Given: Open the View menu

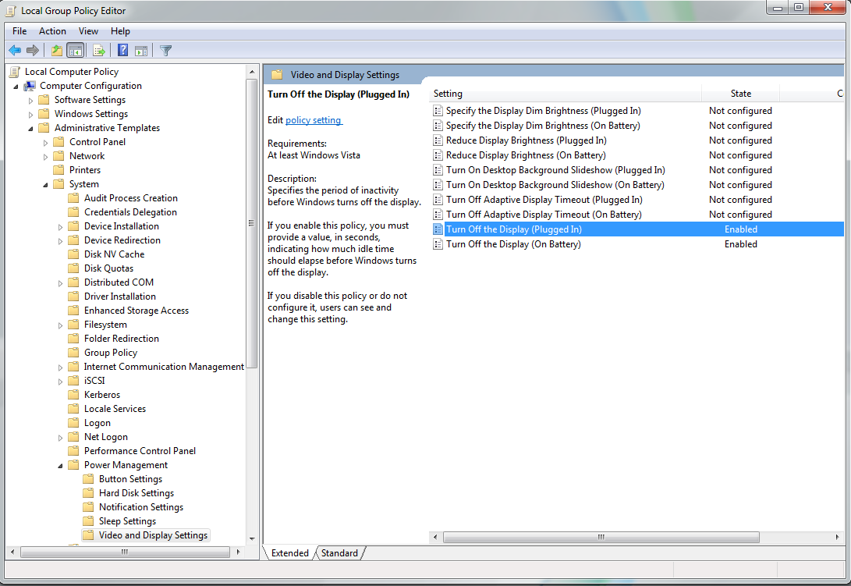Looking at the screenshot, I should [88, 31].
